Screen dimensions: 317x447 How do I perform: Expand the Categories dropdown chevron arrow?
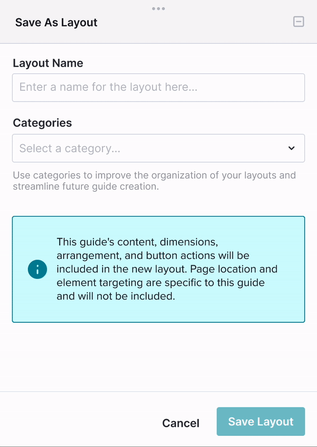[291, 148]
